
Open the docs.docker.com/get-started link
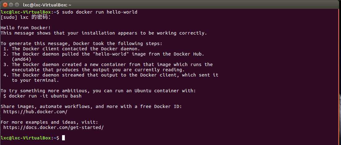click(x=53, y=127)
